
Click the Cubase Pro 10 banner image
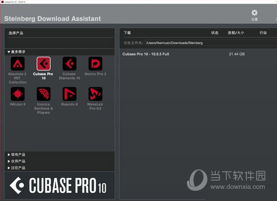coord(59,185)
